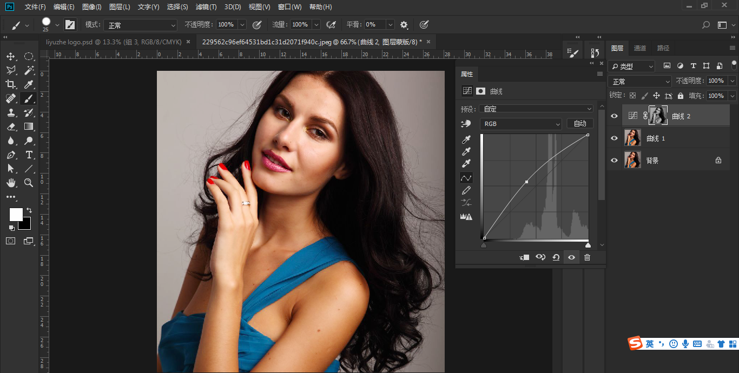Hide the 曲线 2 layer
The height and width of the screenshot is (373, 739).
(x=614, y=116)
